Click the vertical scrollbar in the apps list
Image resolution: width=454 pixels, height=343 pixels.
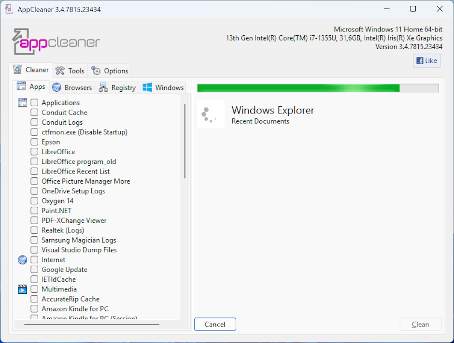point(184,141)
